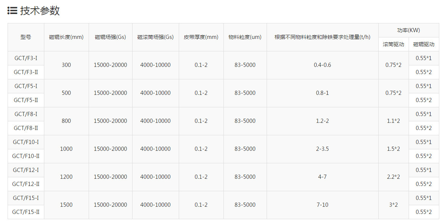Select the GCT/F15-II model cell
The image size is (448, 223).
point(26,212)
